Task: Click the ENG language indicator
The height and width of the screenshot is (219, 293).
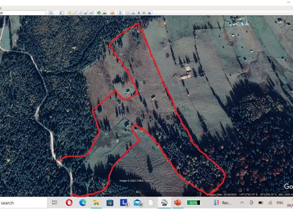Action: 280,203
